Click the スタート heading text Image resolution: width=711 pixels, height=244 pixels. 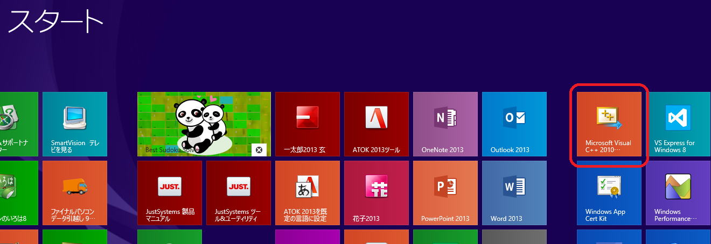click(x=55, y=21)
